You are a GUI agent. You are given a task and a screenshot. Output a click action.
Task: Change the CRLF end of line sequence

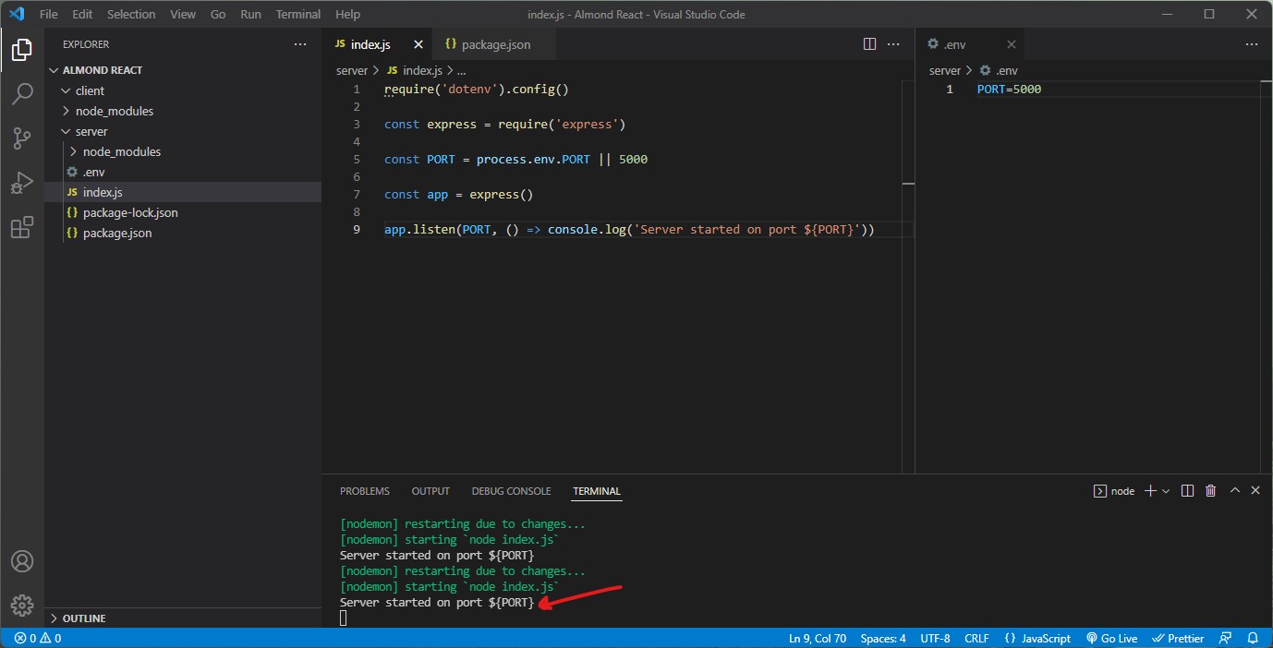tap(976, 638)
